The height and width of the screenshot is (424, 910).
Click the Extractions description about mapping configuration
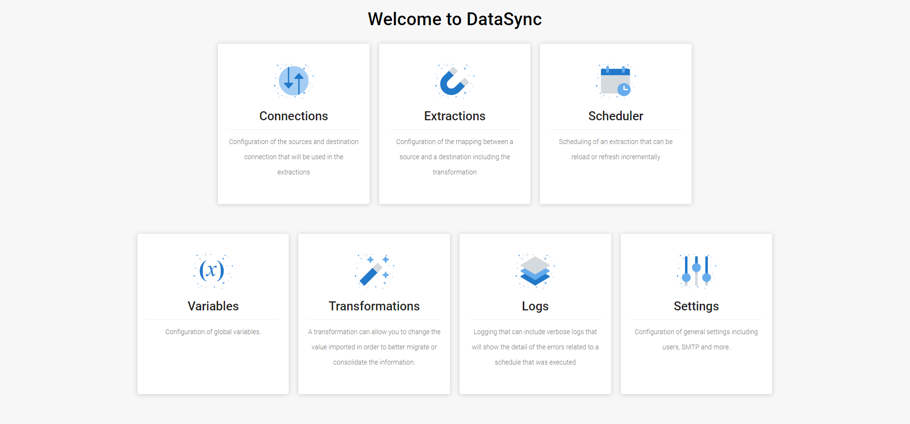coord(455,157)
